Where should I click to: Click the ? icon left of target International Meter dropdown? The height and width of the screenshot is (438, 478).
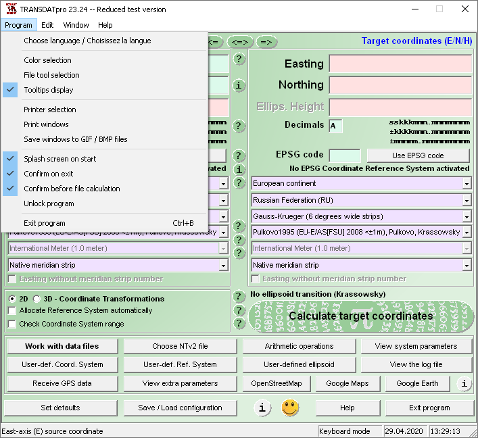[239, 240]
